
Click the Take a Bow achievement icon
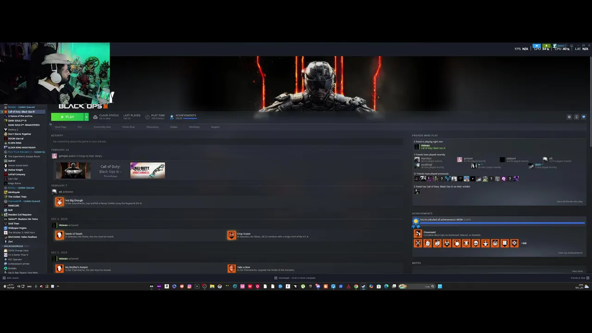pos(231,268)
